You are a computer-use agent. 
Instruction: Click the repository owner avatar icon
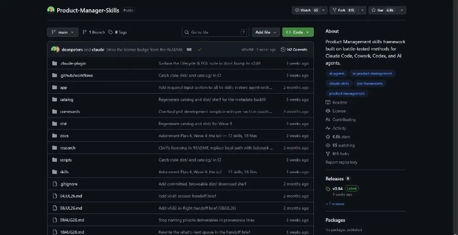click(x=51, y=10)
